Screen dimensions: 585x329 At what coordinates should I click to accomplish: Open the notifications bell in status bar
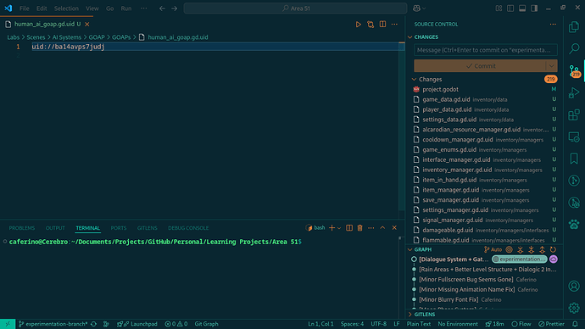click(576, 324)
